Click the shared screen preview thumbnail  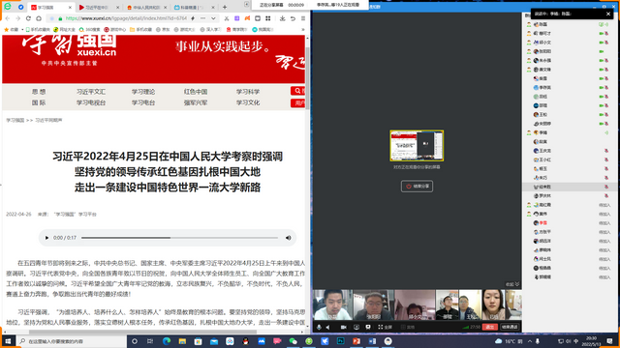pyautogui.click(x=417, y=146)
